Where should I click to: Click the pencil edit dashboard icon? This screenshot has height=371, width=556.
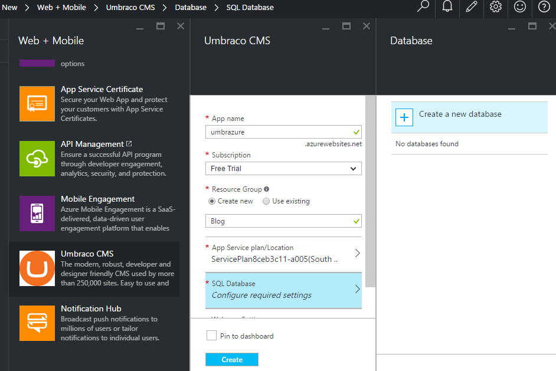[471, 6]
